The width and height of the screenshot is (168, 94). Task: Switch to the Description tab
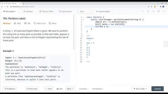[9, 11]
